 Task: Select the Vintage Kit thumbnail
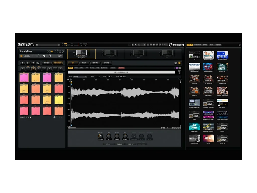pyautogui.click(x=208, y=91)
